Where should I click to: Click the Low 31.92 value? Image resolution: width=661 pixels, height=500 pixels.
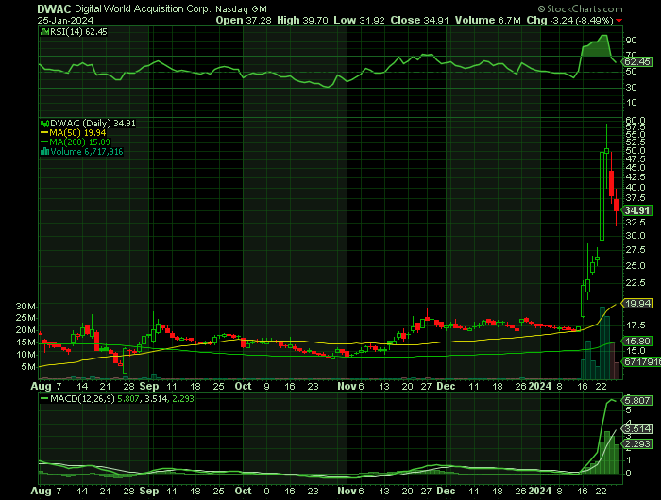(x=359, y=20)
